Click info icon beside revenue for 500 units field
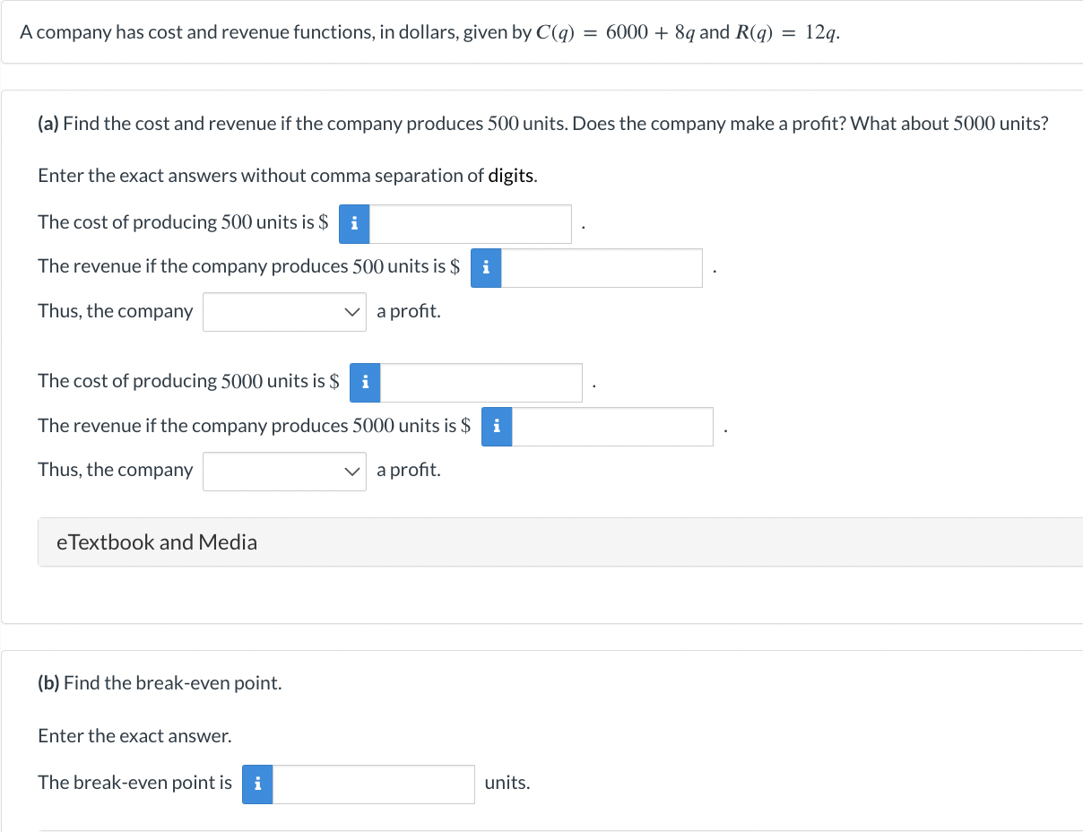1083x832 pixels. click(x=485, y=267)
